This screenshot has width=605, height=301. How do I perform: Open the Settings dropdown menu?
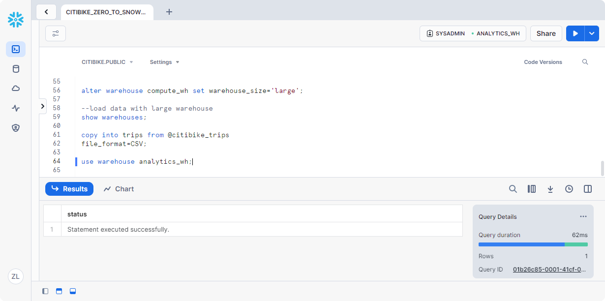point(164,62)
